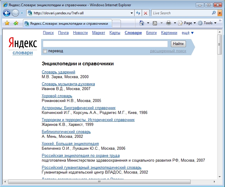The image size is (225, 187).
Task: Click the Stop loading red X icon
Action: (146, 13)
